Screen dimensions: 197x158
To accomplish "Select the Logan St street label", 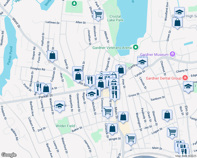I will [x=157, y=131].
